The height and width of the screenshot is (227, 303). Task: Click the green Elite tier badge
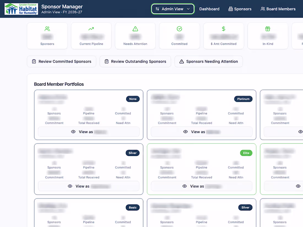[x=246, y=153]
